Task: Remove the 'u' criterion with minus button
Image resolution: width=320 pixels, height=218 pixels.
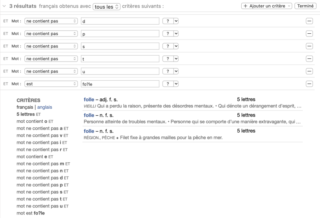Action: (x=309, y=71)
